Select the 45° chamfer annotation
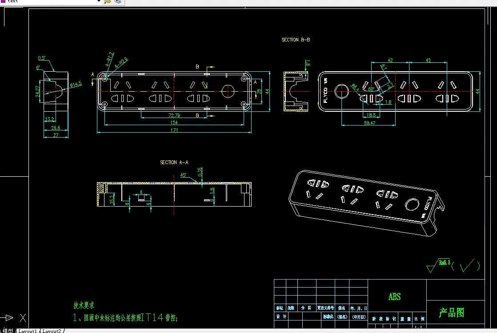 (x=183, y=175)
